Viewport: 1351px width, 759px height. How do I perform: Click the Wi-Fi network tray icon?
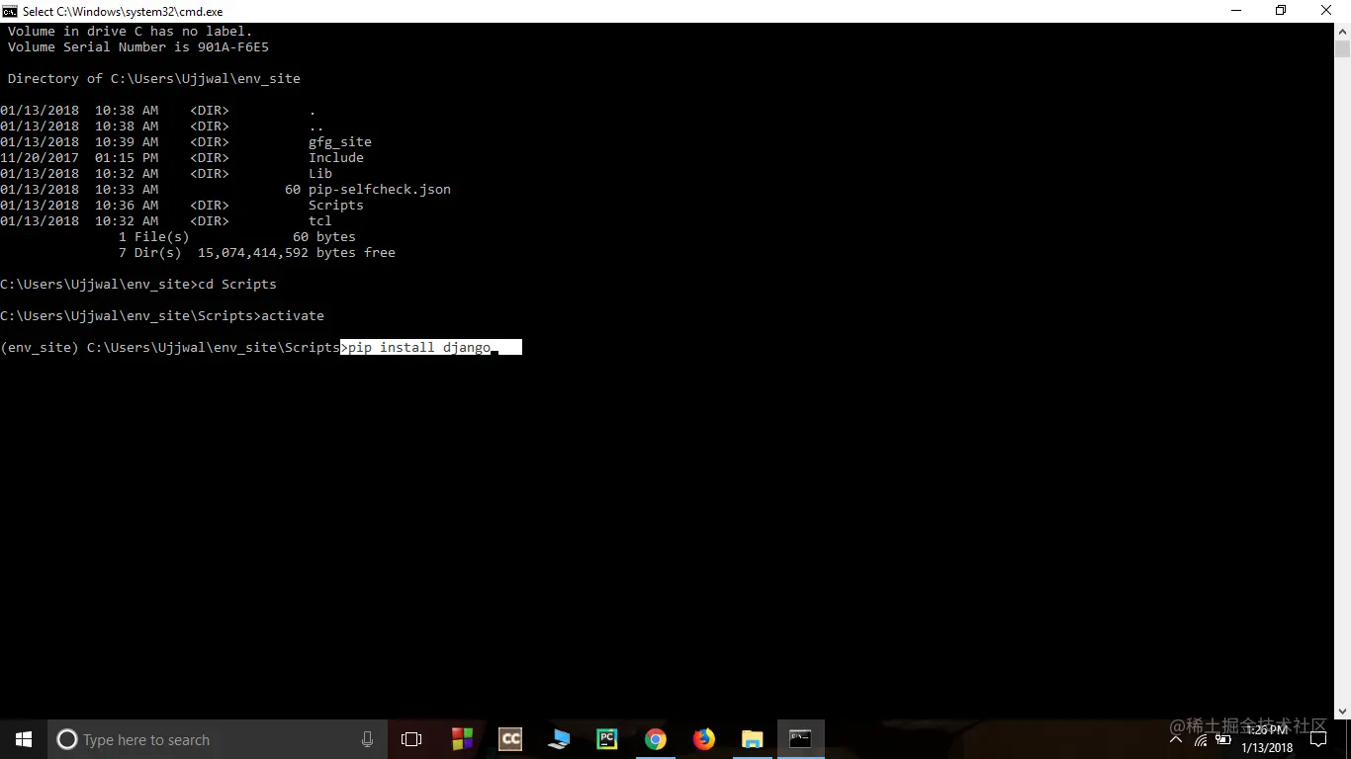pos(1201,739)
